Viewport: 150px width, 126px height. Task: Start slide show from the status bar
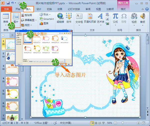[x=103, y=123]
